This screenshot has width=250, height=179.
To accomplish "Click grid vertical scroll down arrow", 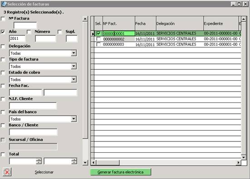I will click(244, 157).
